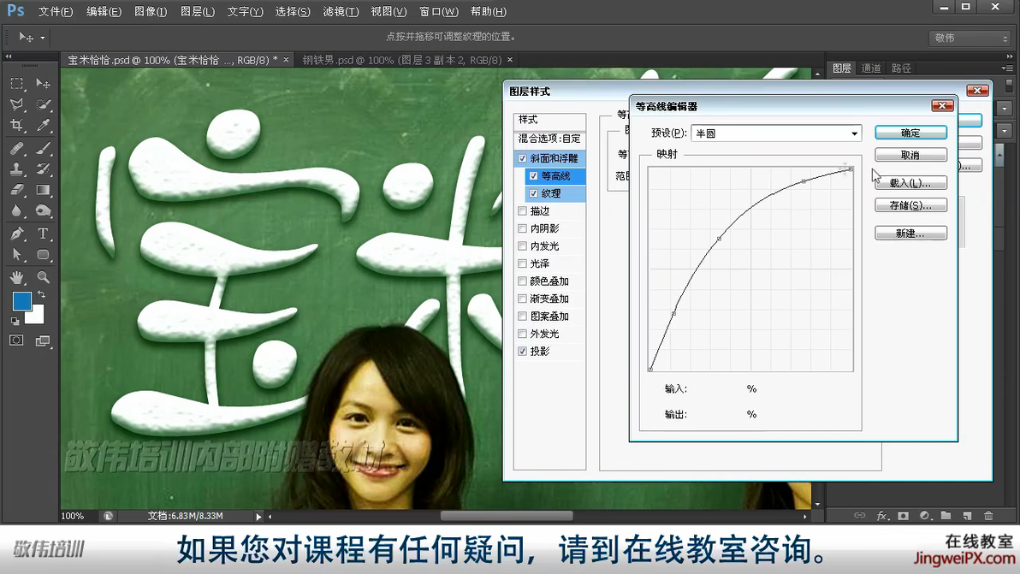Open the 敬伟 workspace dropdown
The width and height of the screenshot is (1020, 574).
click(970, 38)
